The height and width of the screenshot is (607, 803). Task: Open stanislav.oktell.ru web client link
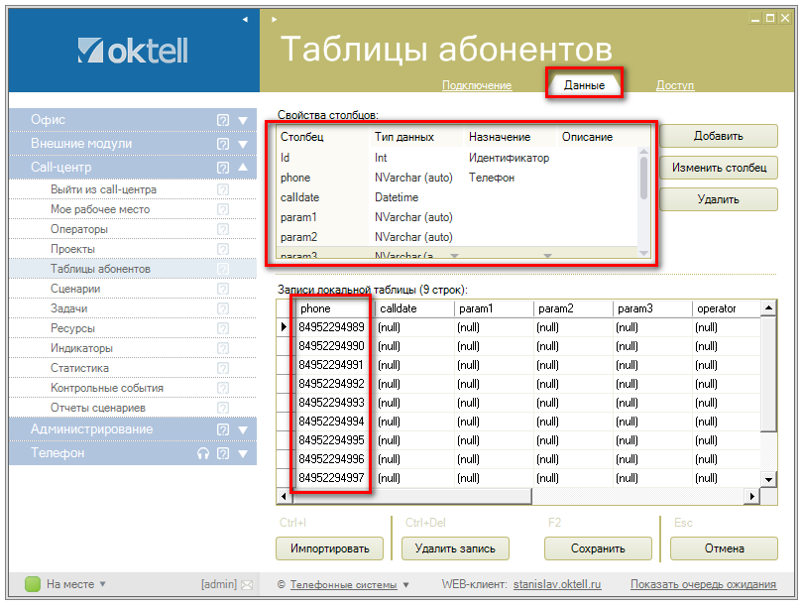click(x=557, y=585)
